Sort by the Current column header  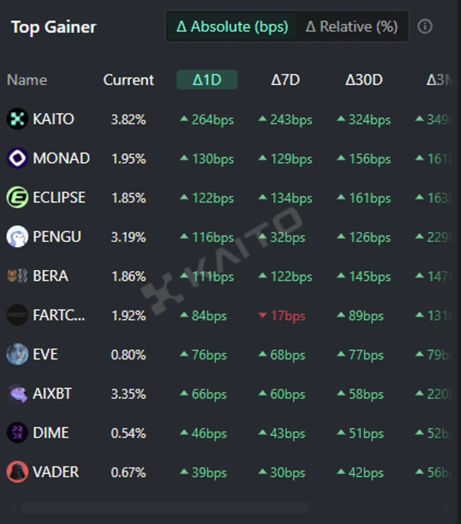[129, 80]
